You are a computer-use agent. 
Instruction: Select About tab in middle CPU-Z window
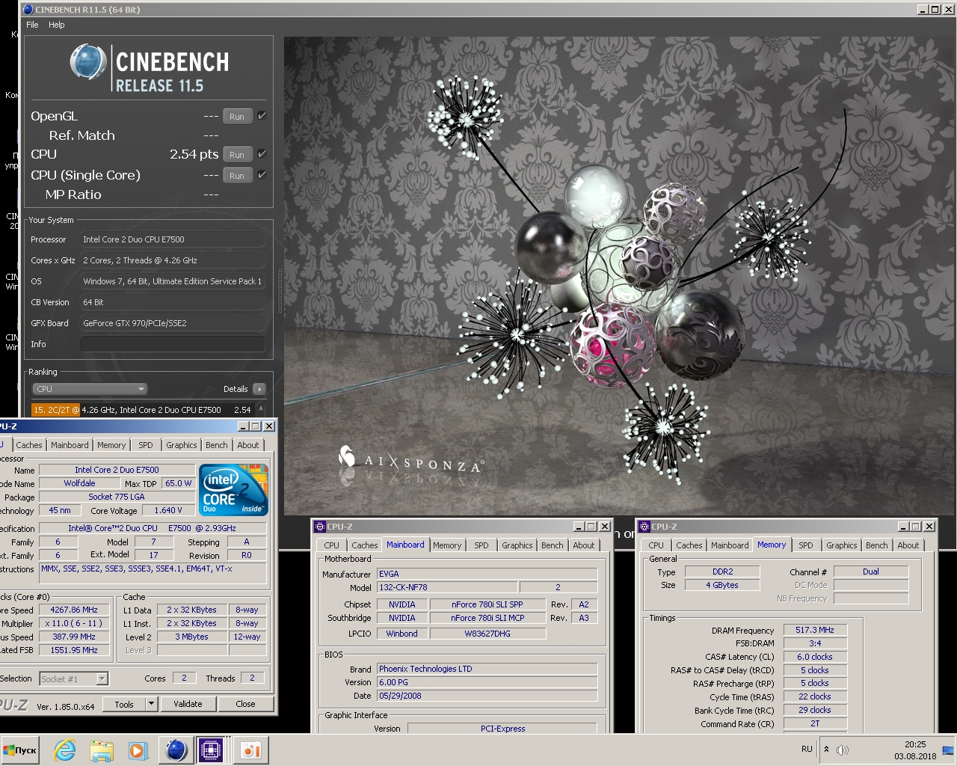click(x=584, y=545)
